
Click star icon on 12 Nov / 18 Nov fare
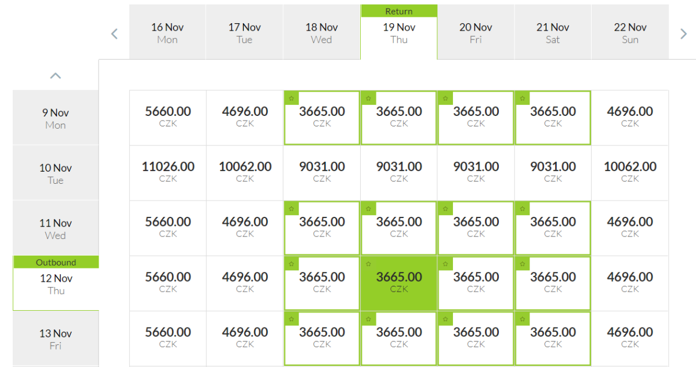[x=291, y=264]
